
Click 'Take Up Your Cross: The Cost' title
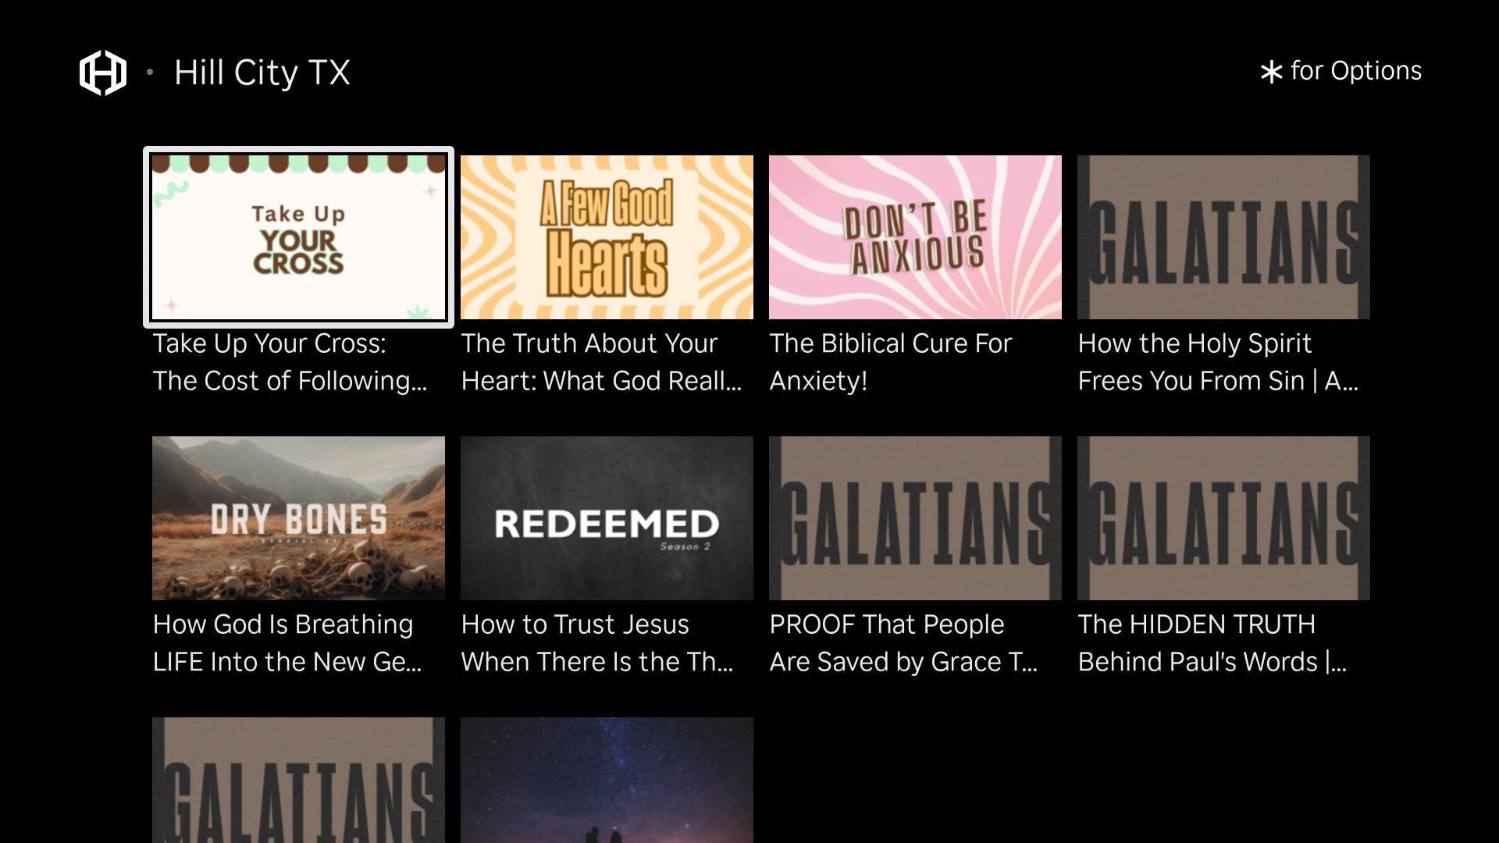[x=290, y=362]
